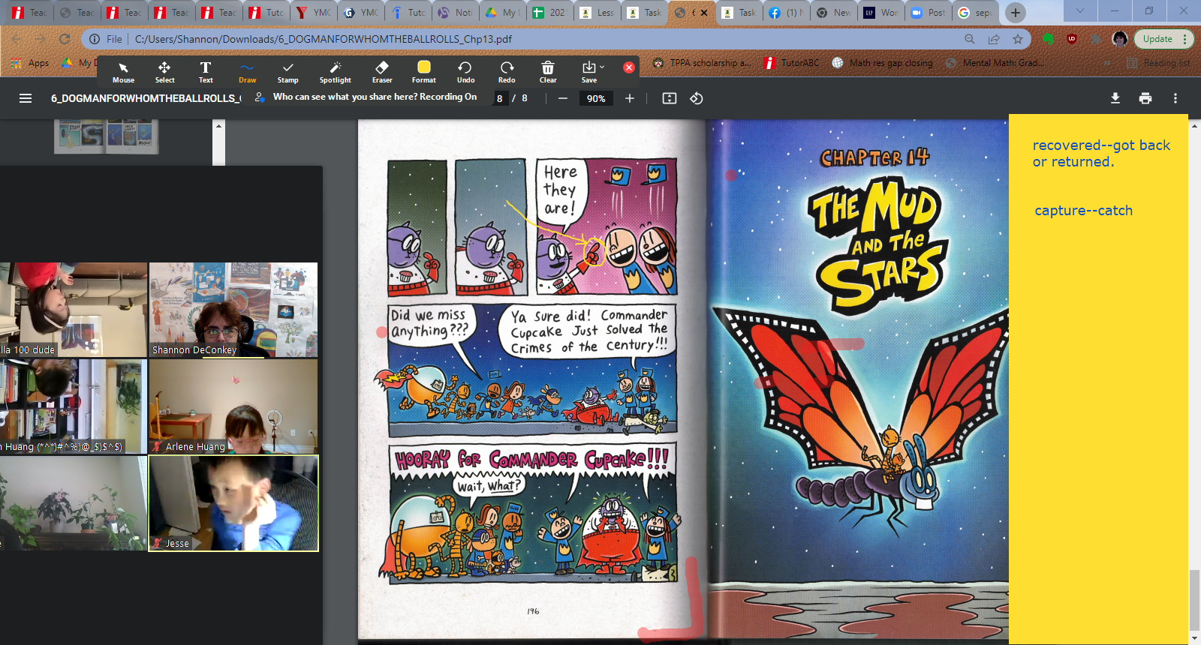This screenshot has width=1201, height=645.
Task: Download the PDF file
Action: coord(1115,98)
